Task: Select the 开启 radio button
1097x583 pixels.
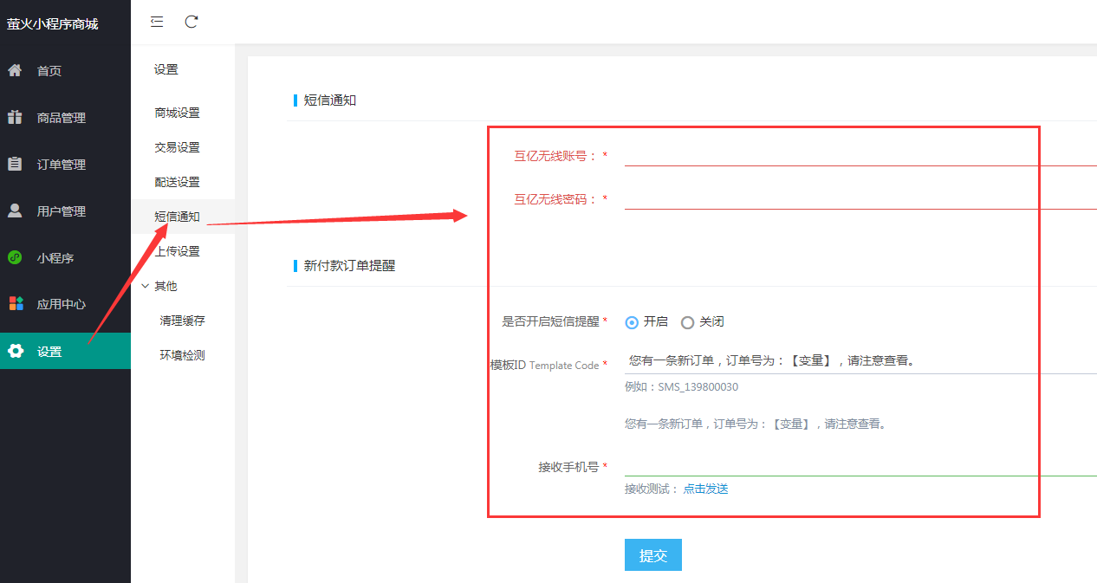Action: point(632,322)
